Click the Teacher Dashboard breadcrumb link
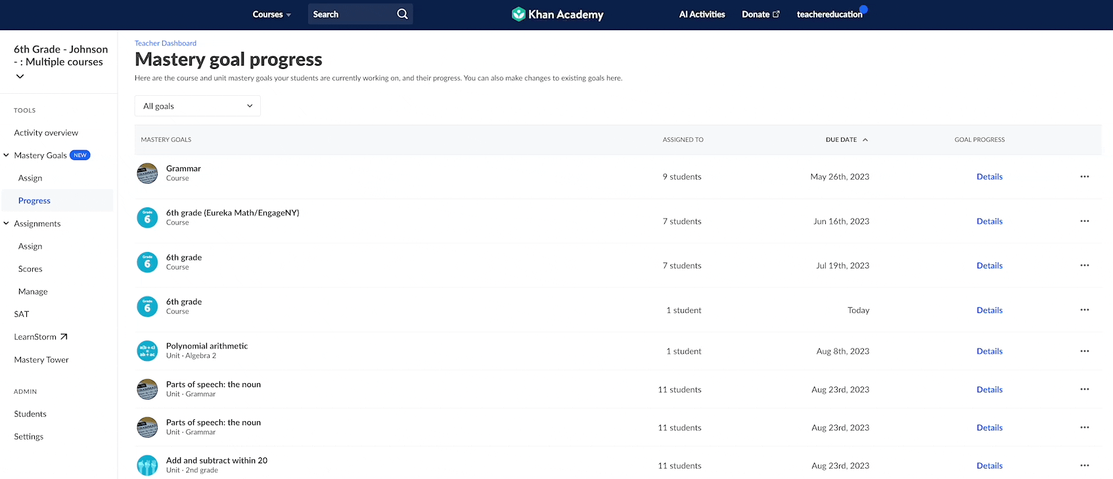This screenshot has height=479, width=1113. (166, 43)
